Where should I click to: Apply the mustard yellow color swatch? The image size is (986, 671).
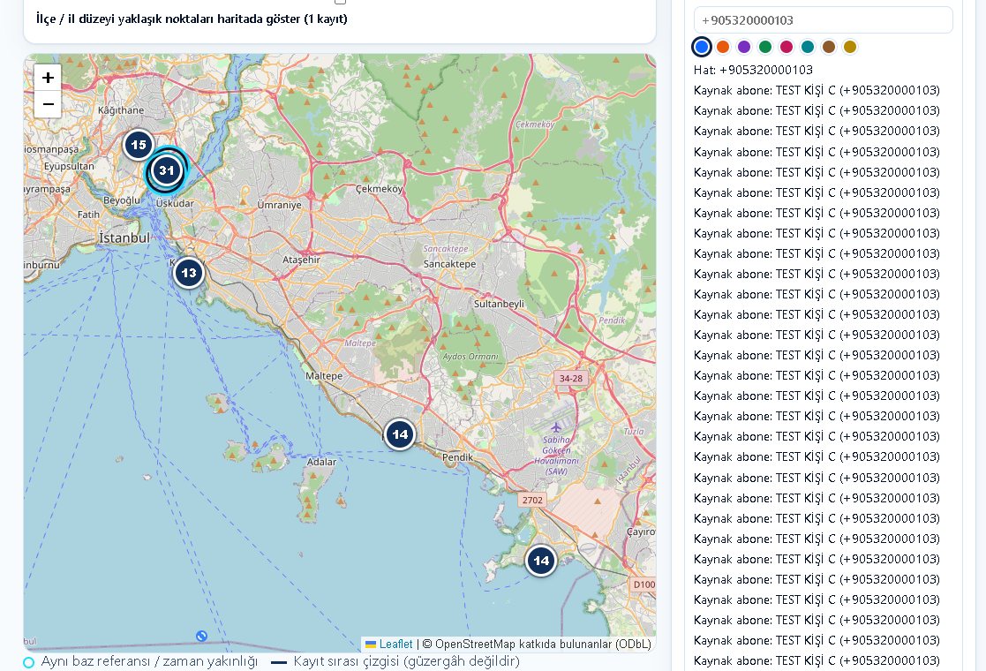[x=850, y=47]
